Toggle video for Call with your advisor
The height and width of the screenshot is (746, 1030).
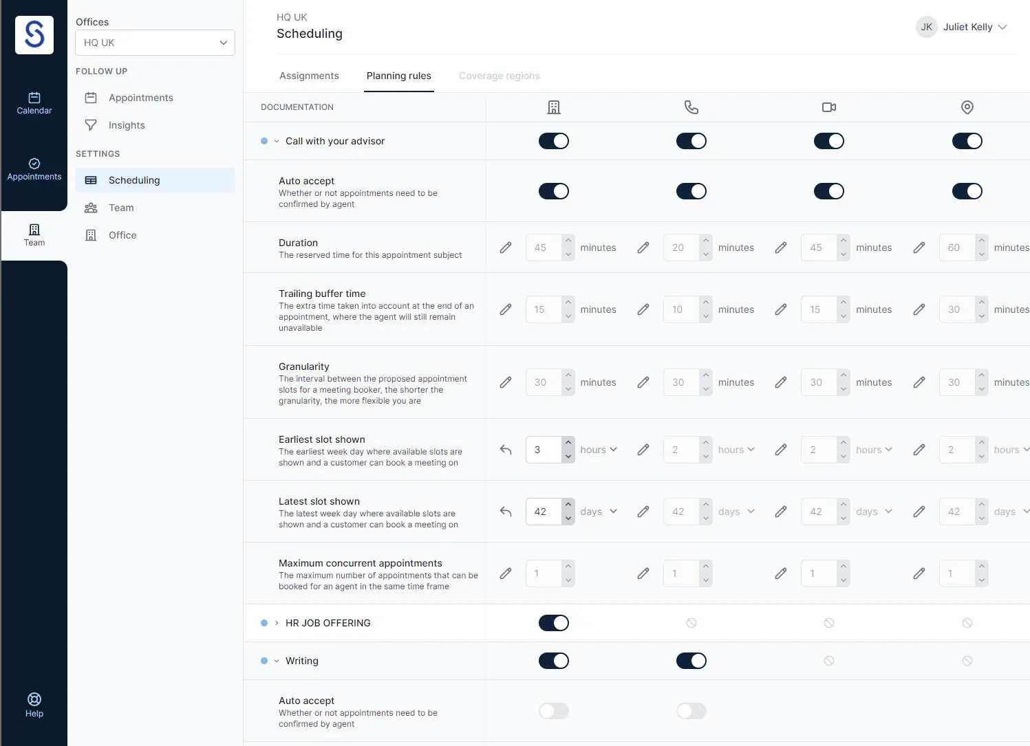[829, 141]
